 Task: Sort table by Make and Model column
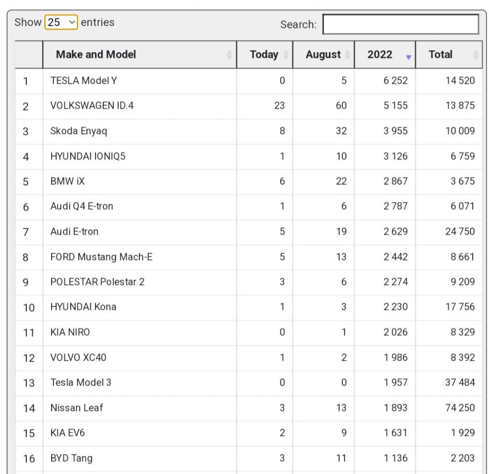pos(96,54)
